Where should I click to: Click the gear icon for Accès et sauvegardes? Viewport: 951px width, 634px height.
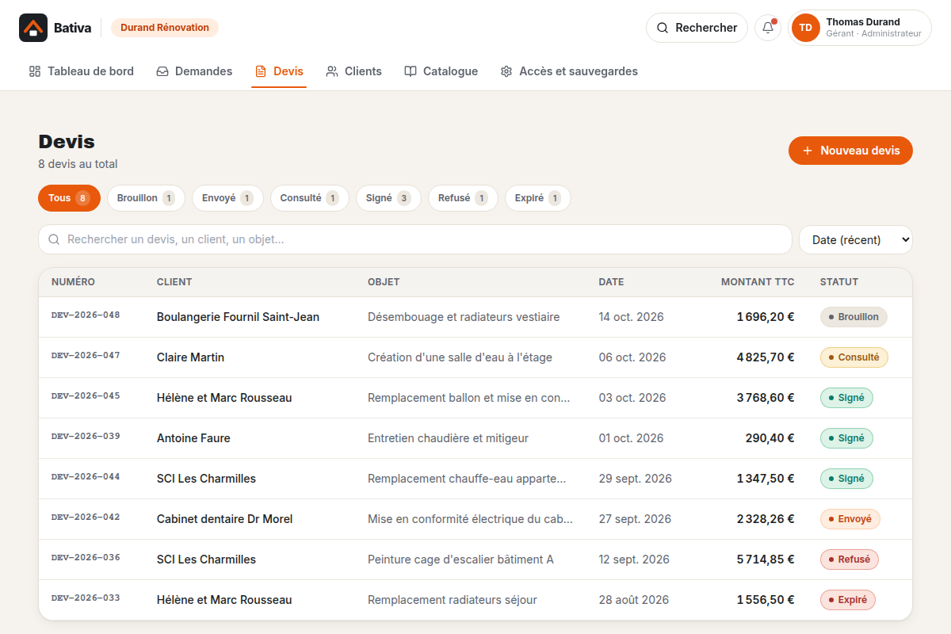(506, 71)
